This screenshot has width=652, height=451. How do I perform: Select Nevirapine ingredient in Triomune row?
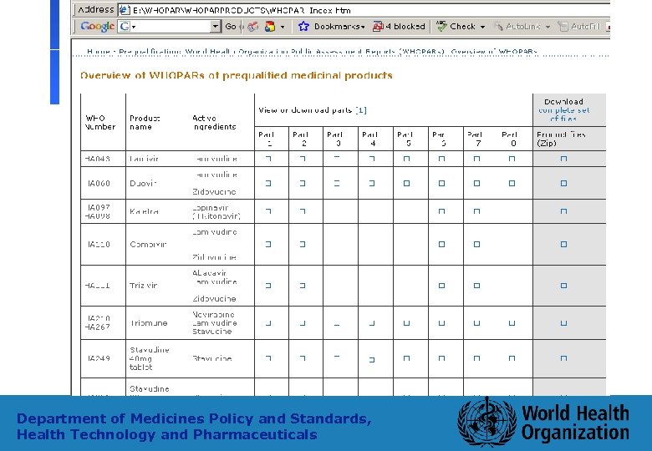click(x=214, y=314)
